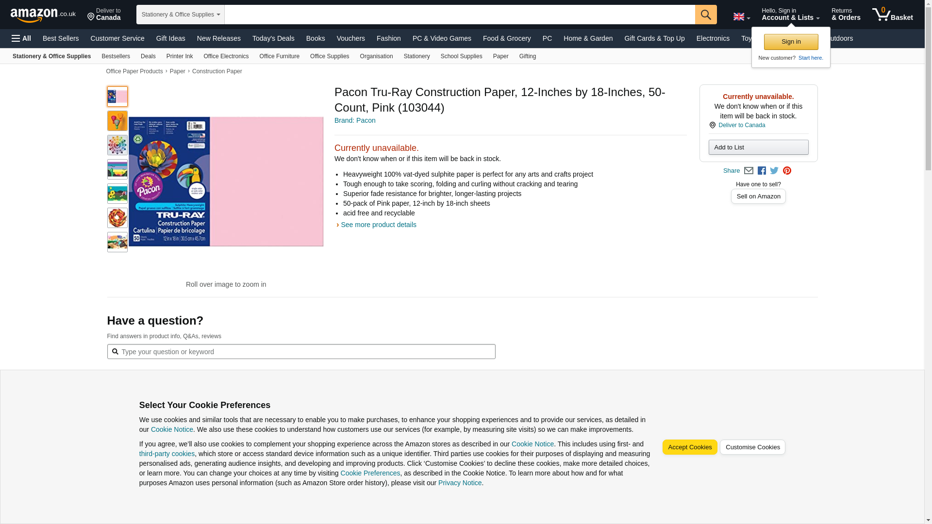This screenshot has height=524, width=932.
Task: Expand See more product details
Action: [x=378, y=225]
